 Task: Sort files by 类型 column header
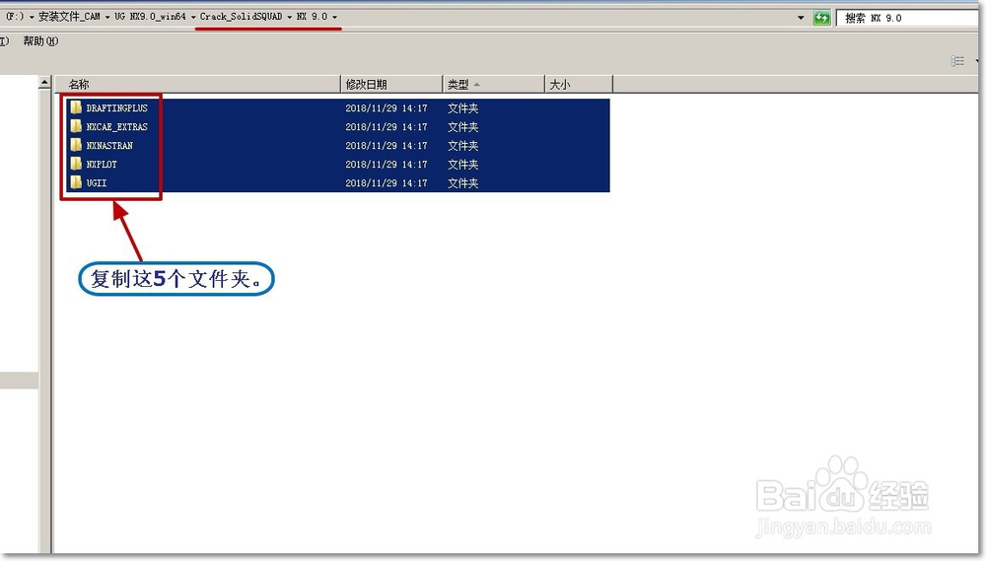click(x=494, y=84)
